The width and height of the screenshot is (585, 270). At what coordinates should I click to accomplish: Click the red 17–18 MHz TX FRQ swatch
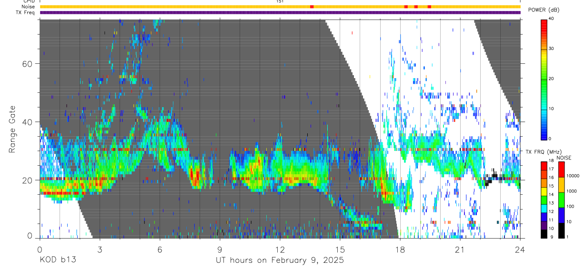point(544,166)
